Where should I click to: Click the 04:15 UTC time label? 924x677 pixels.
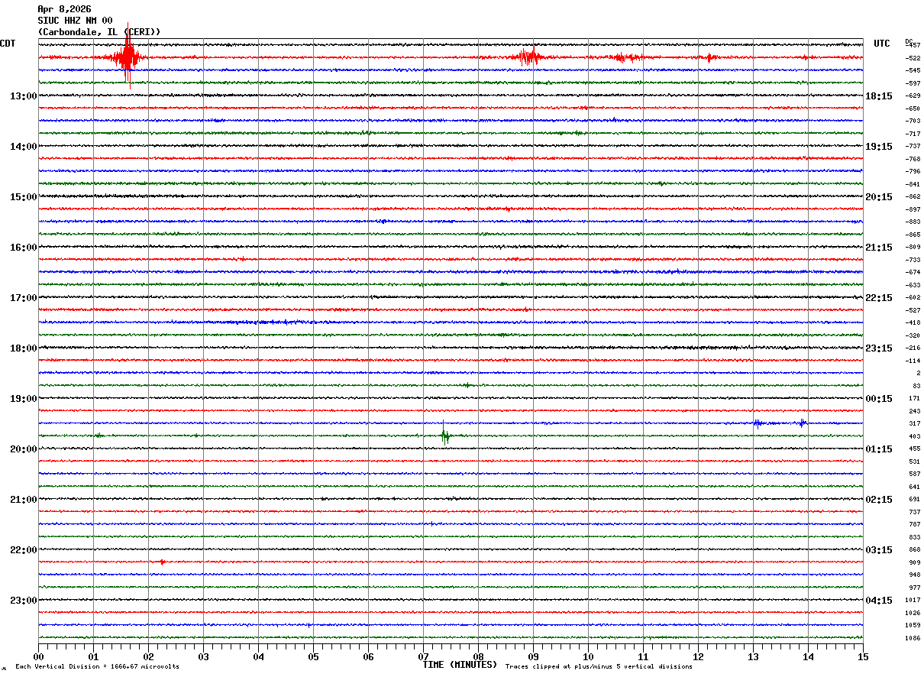point(878,601)
